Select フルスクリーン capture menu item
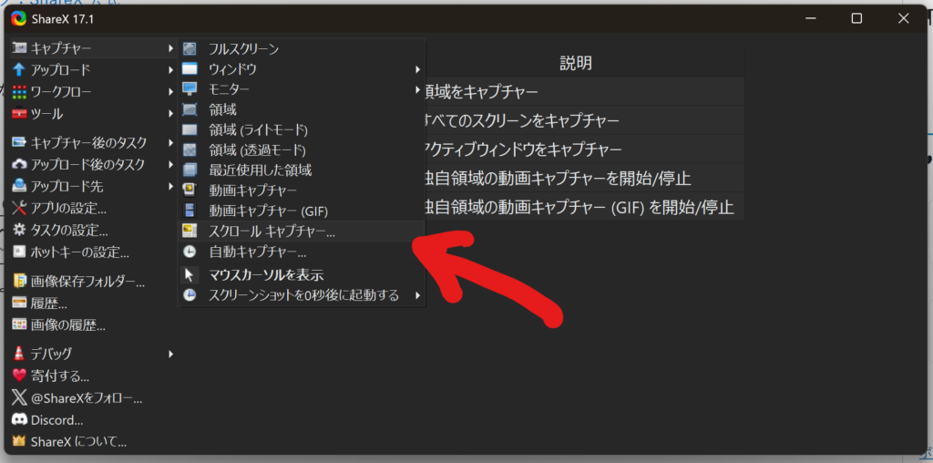Screen dimensions: 933x463 coord(302,49)
